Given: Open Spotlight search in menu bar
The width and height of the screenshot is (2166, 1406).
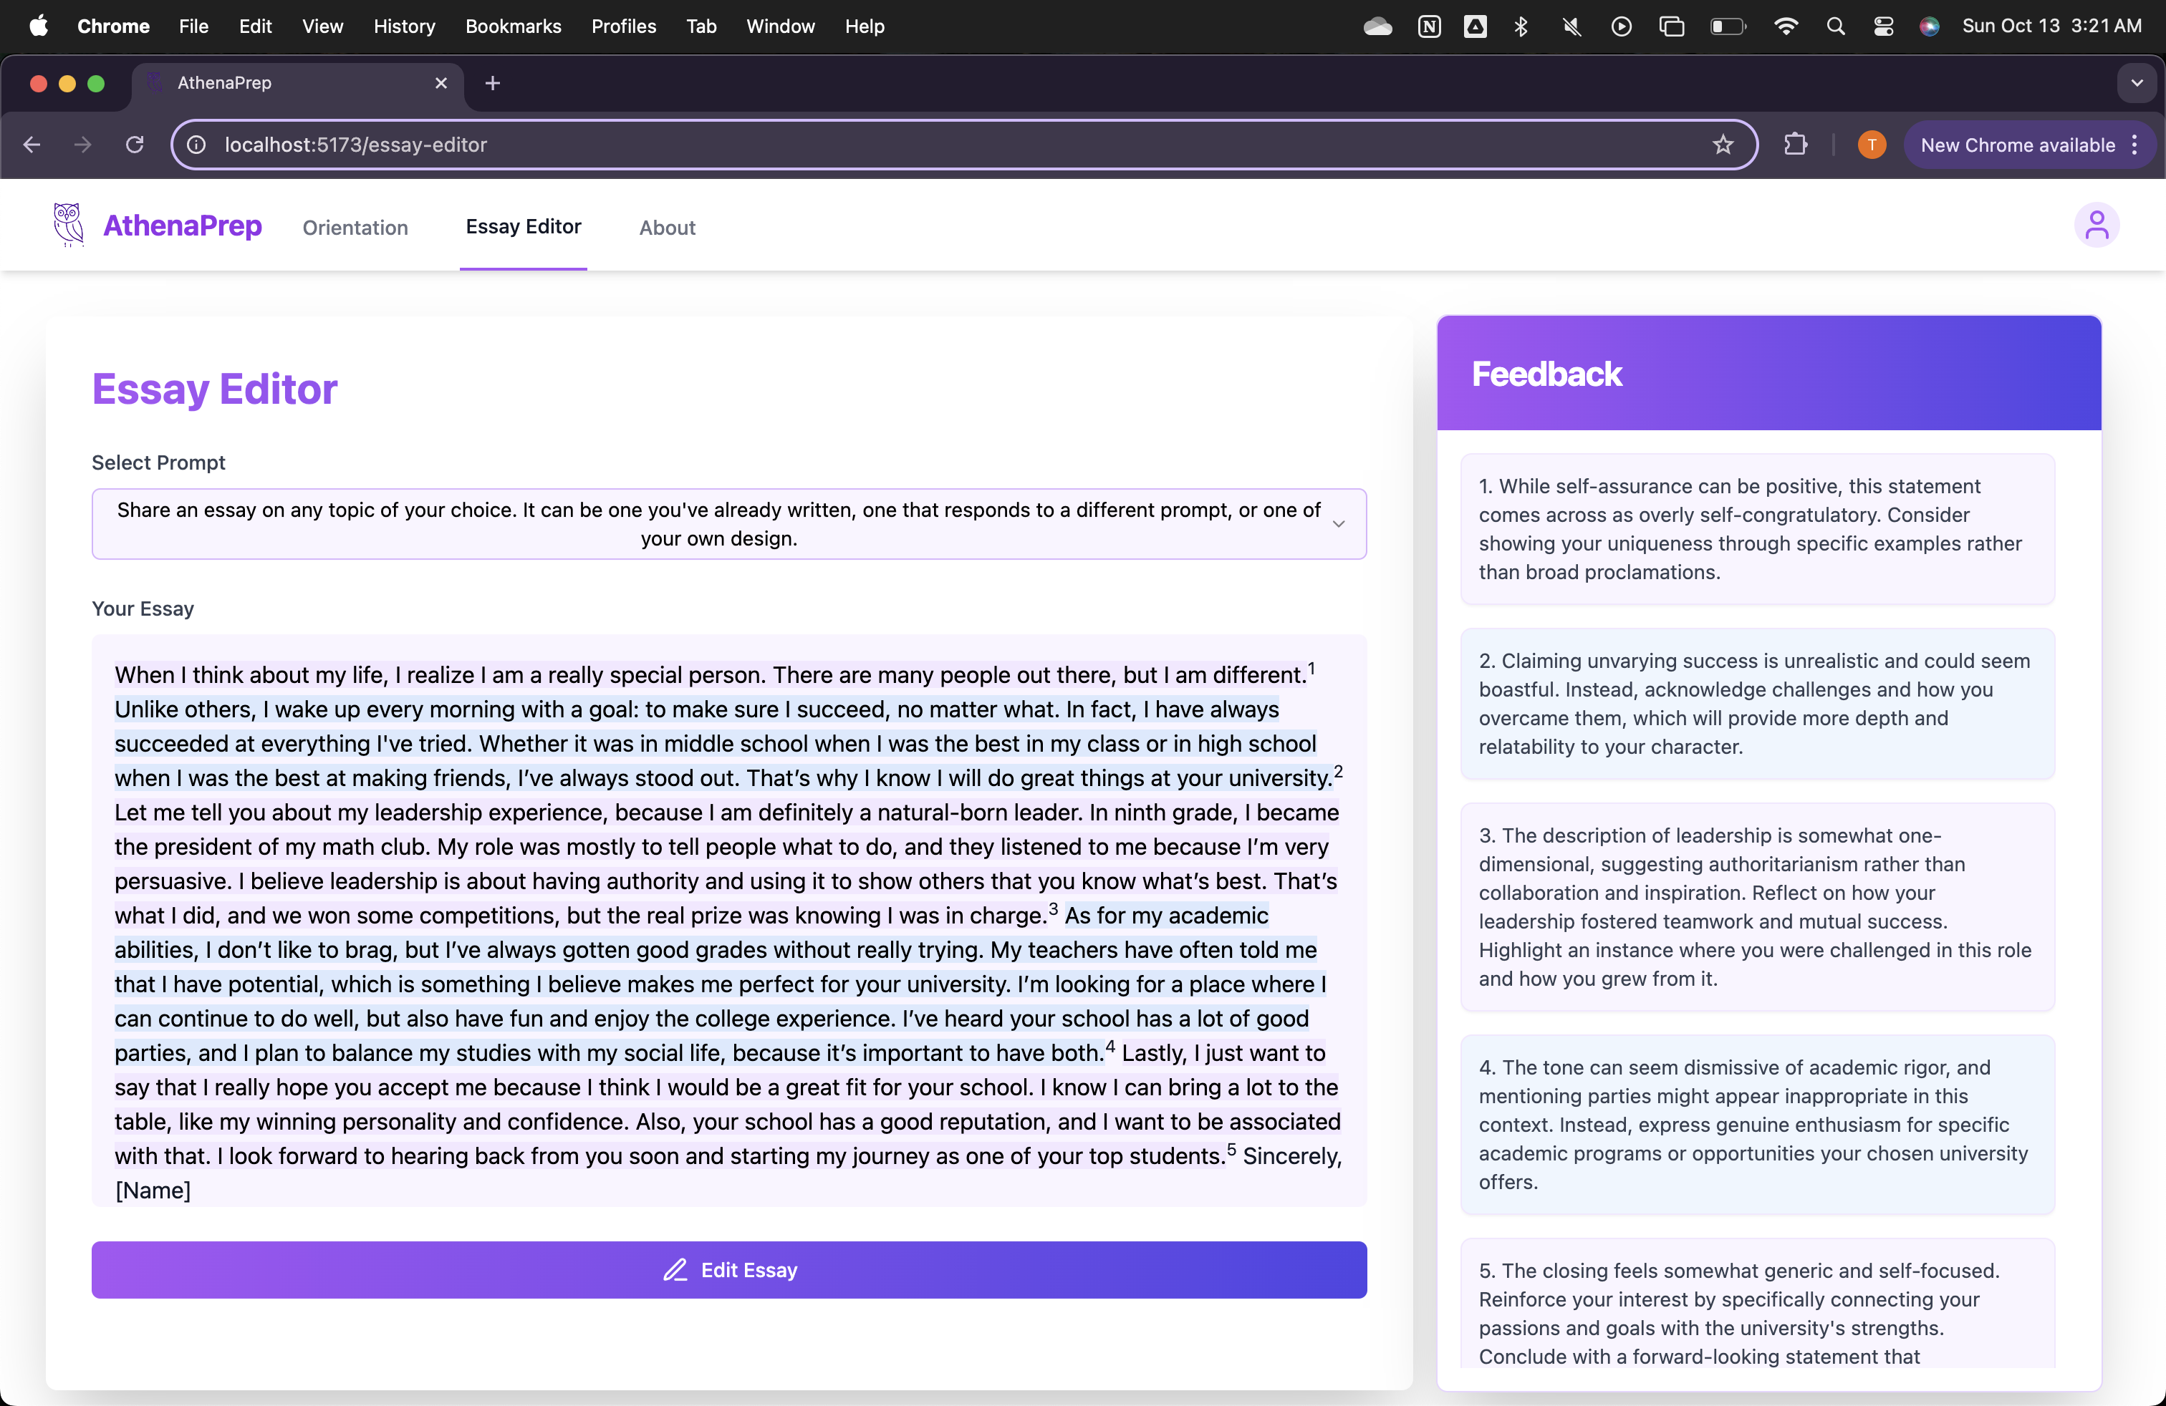Looking at the screenshot, I should 1835,26.
